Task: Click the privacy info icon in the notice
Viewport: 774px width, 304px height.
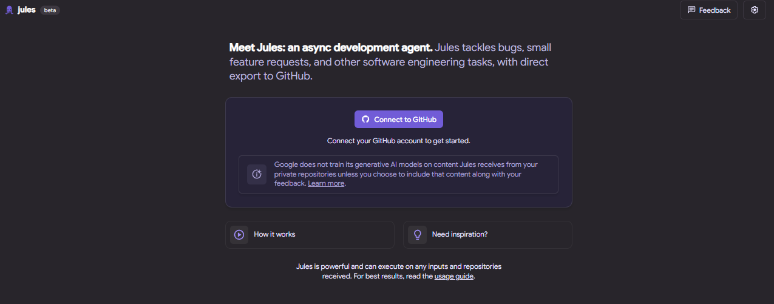Action: (257, 174)
